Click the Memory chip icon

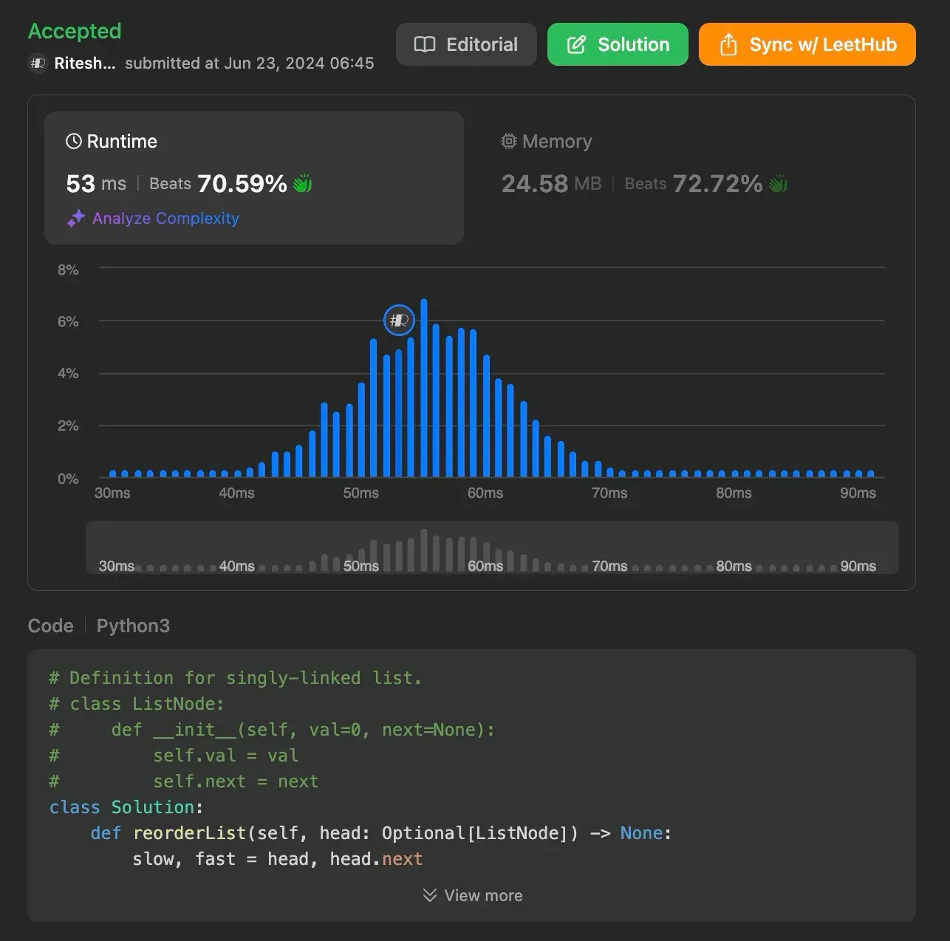click(508, 141)
